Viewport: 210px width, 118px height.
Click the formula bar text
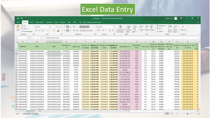(52, 38)
